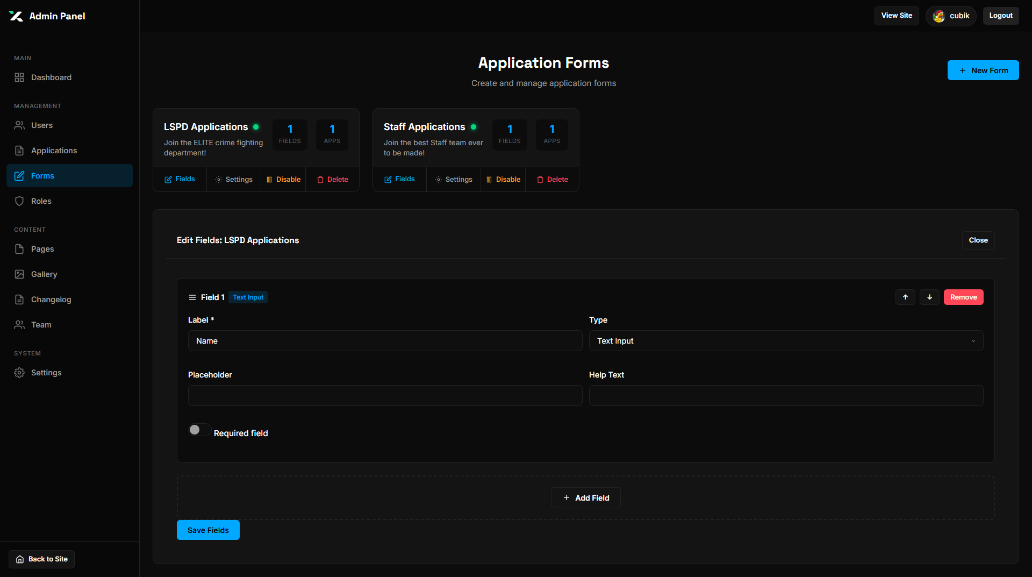
Task: Click the Type dropdown chevron
Action: (x=973, y=341)
